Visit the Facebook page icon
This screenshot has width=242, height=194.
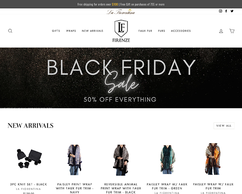(226, 11)
